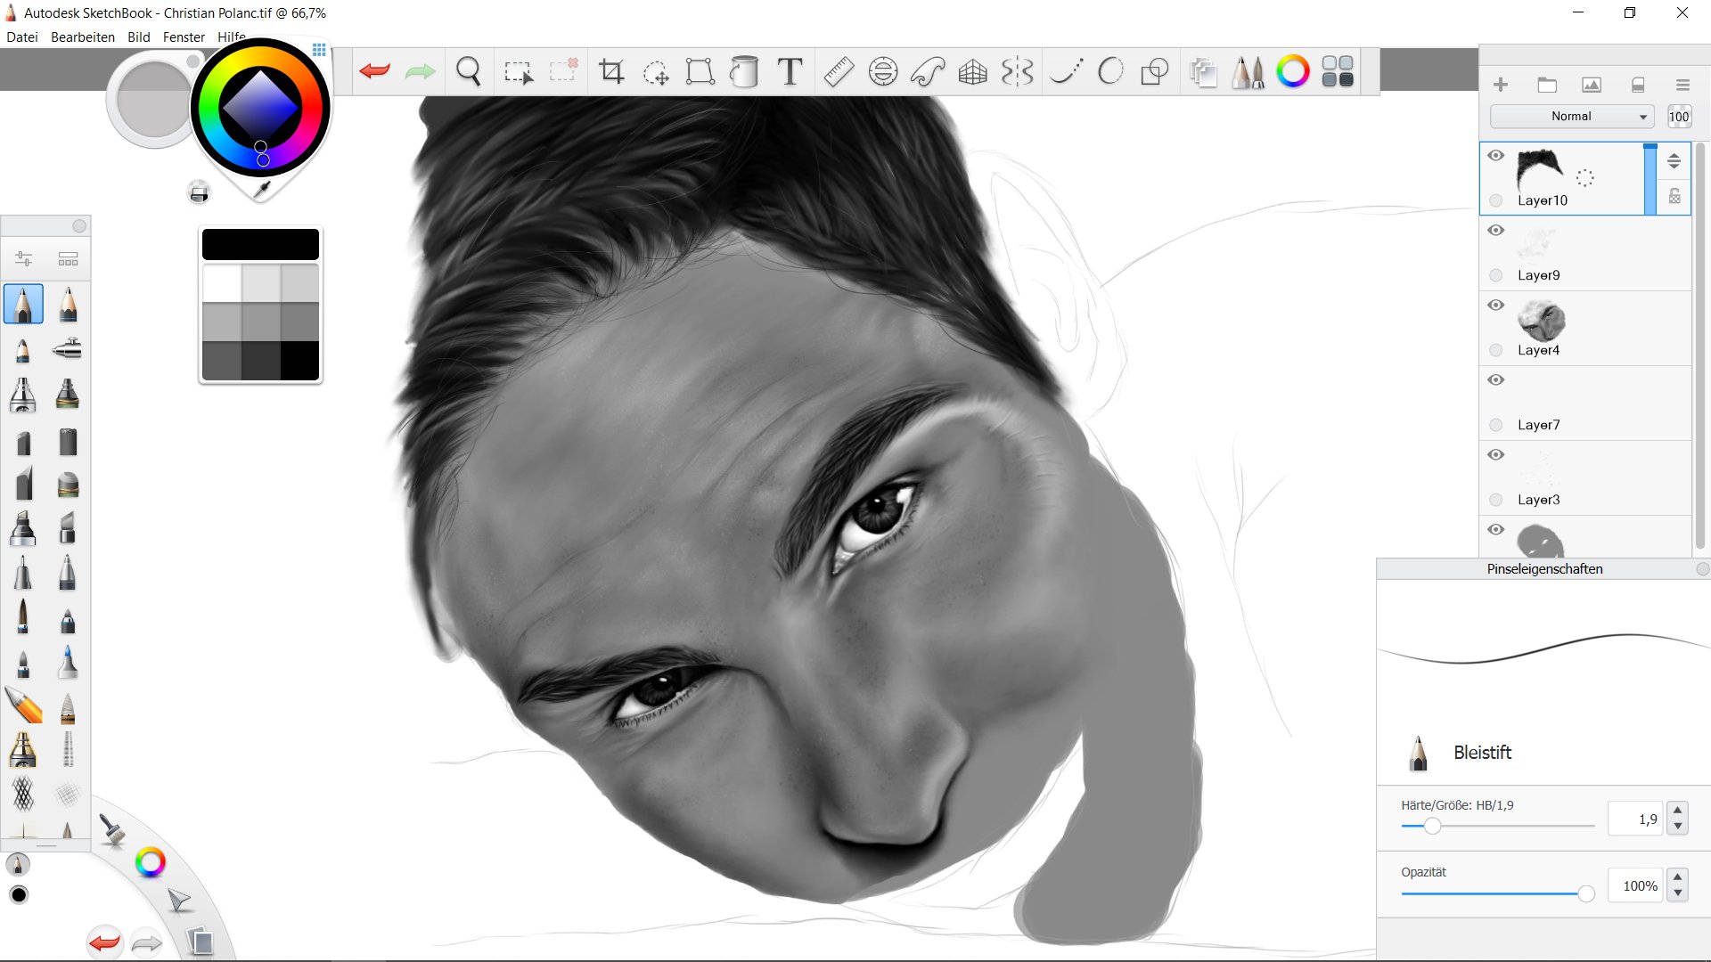Increase Opazität with up arrow
The height and width of the screenshot is (962, 1711).
1678,876
